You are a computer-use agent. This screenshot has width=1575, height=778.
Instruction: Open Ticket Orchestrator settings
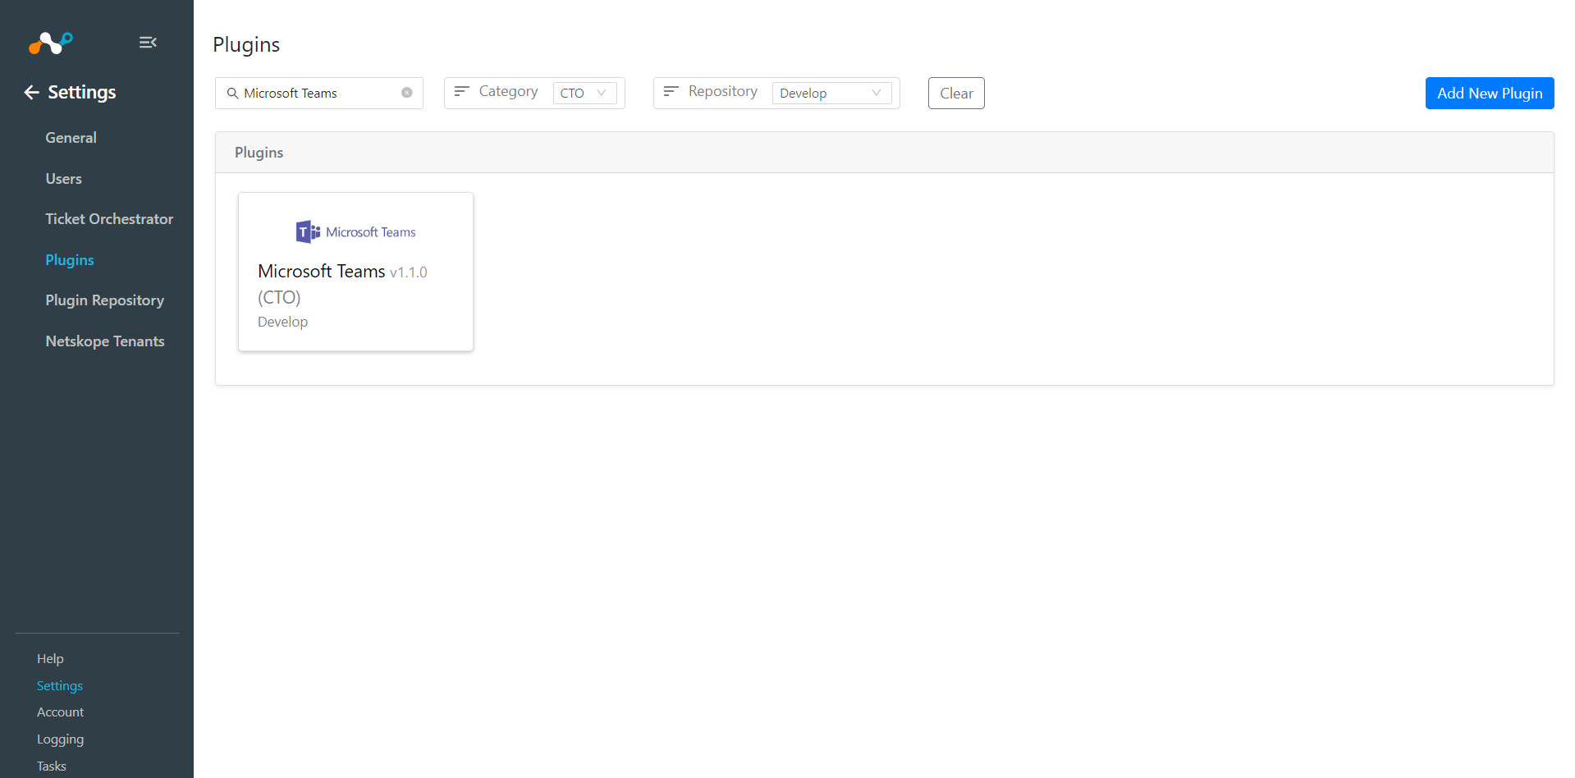click(109, 219)
